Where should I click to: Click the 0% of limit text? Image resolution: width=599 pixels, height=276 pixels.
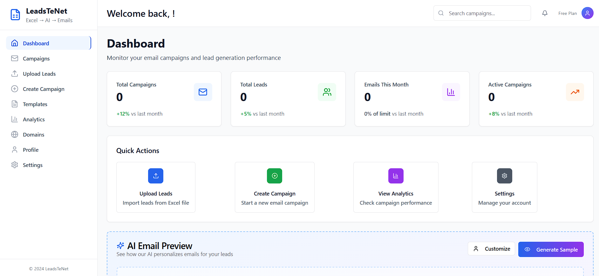pyautogui.click(x=377, y=114)
